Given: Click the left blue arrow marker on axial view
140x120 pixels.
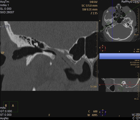Looking at the screenshot, I should click(x=110, y=10).
